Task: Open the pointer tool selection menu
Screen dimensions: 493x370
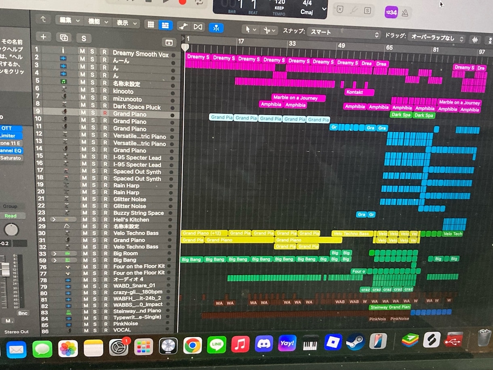Action: click(x=251, y=30)
